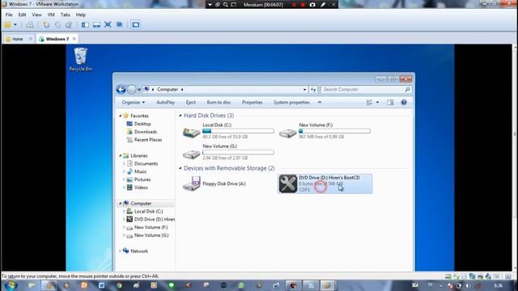Select Documents under Libraries
This screenshot has width=518, height=291.
click(146, 163)
